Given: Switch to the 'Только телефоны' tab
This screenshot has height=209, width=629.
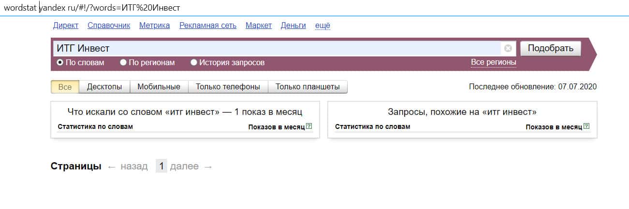Looking at the screenshot, I should coord(228,87).
